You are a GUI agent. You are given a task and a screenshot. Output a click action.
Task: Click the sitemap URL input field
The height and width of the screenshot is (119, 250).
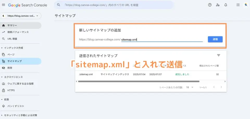[x=162, y=39]
